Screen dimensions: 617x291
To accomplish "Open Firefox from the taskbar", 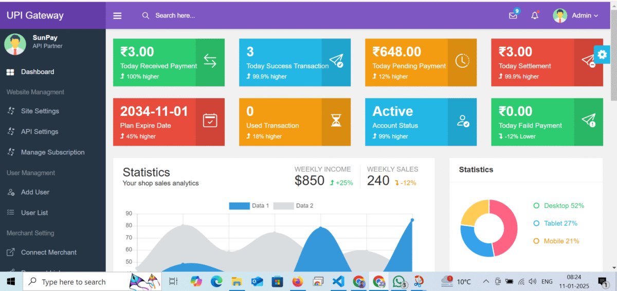I will tap(297, 281).
